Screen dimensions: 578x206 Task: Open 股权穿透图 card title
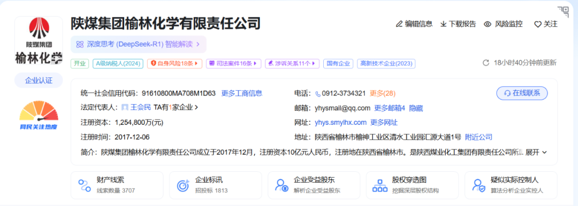[409, 180]
